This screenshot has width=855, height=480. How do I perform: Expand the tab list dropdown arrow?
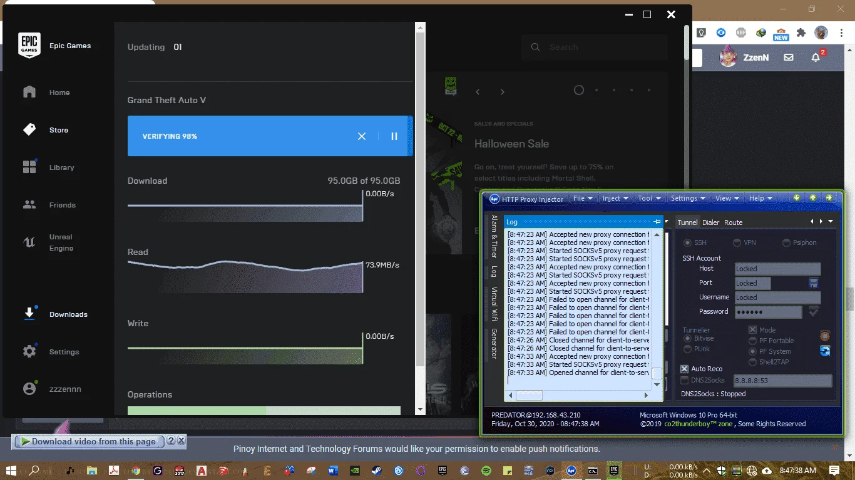pyautogui.click(x=831, y=221)
